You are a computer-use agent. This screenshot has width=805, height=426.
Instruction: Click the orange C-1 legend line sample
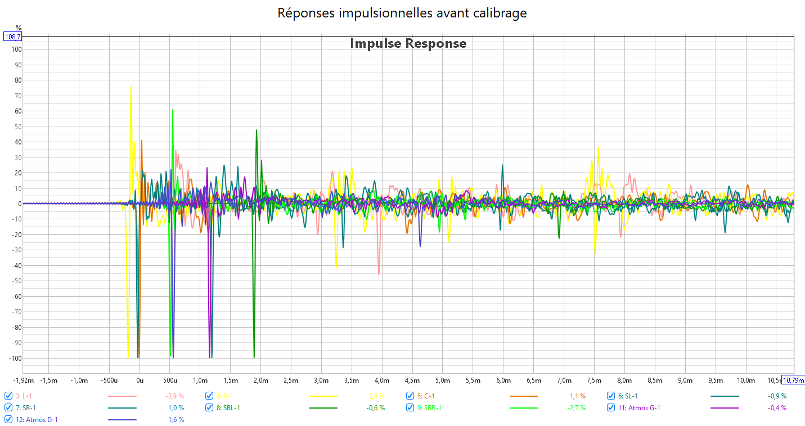[524, 396]
